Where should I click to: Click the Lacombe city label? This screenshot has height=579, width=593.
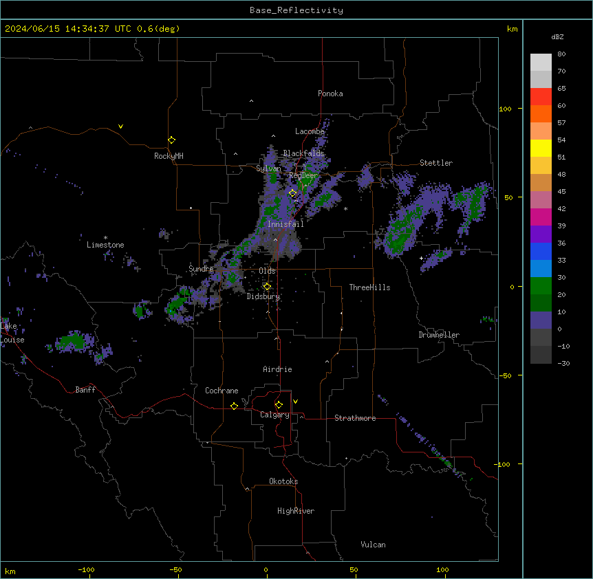point(310,131)
